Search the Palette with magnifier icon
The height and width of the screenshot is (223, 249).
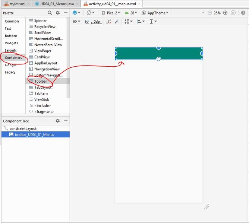(x=50, y=13)
